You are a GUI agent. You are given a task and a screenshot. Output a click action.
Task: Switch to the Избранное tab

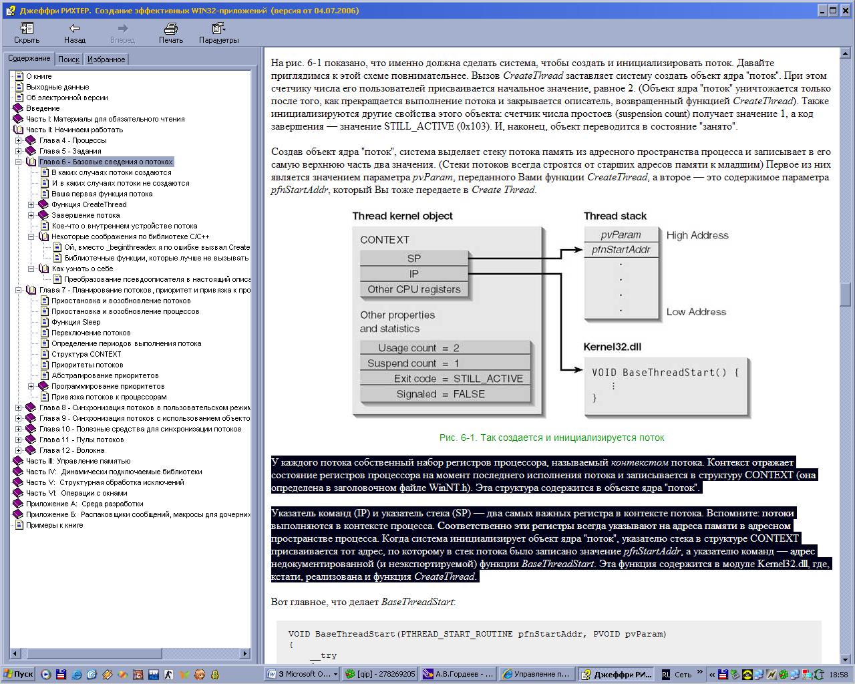pos(106,59)
